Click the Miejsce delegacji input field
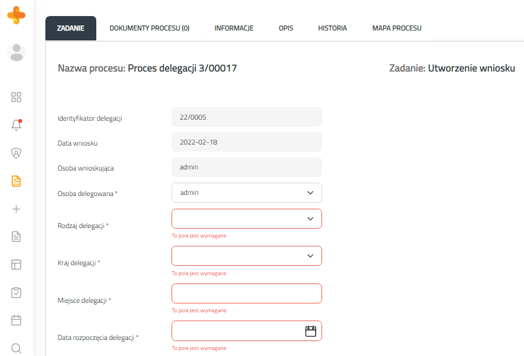The width and height of the screenshot is (524, 356). pos(247,293)
